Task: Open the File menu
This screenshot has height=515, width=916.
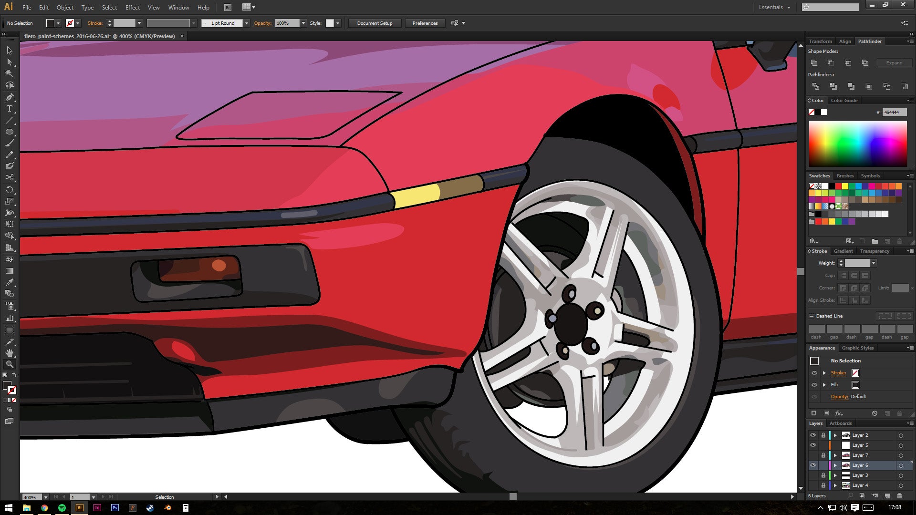Action: [x=27, y=8]
